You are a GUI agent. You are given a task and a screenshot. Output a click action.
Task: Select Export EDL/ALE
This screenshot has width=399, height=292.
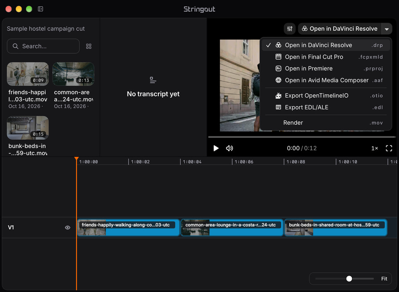click(x=326, y=108)
